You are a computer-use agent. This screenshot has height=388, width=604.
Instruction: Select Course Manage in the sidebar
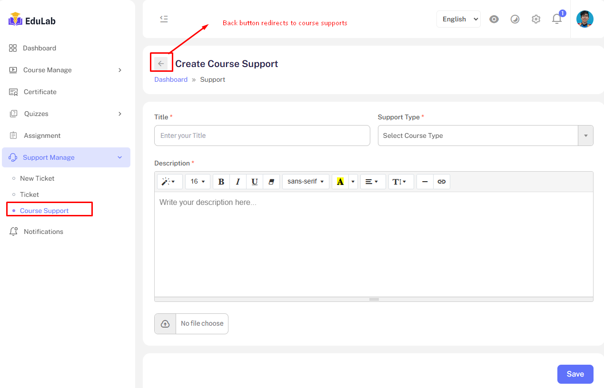tap(48, 70)
